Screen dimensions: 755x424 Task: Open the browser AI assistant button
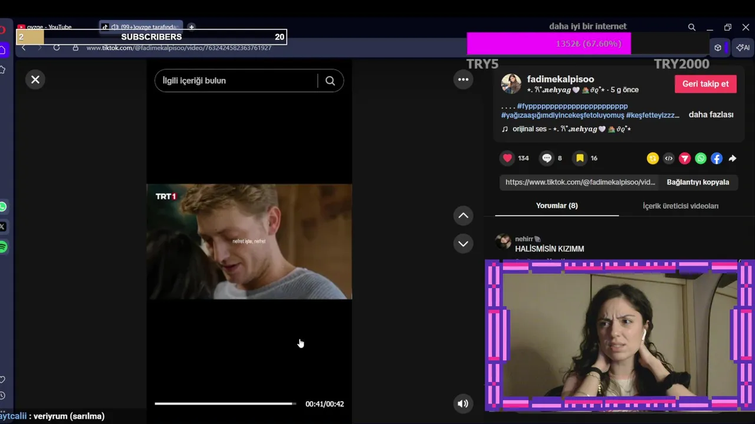point(743,48)
